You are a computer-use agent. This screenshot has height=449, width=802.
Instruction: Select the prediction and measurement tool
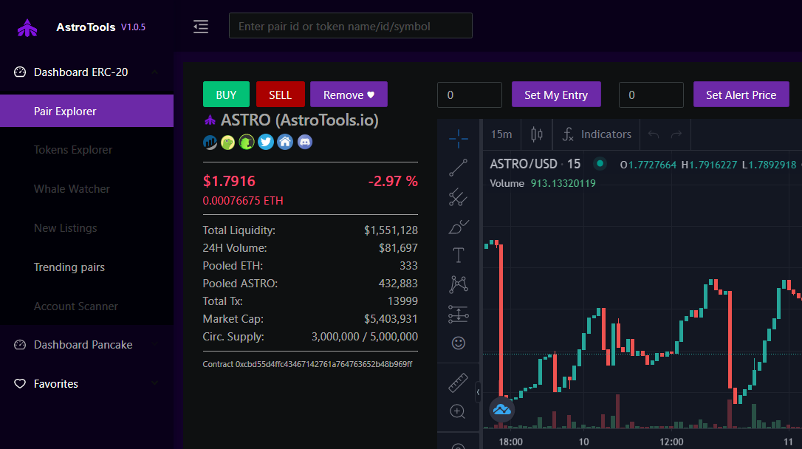[x=459, y=314]
